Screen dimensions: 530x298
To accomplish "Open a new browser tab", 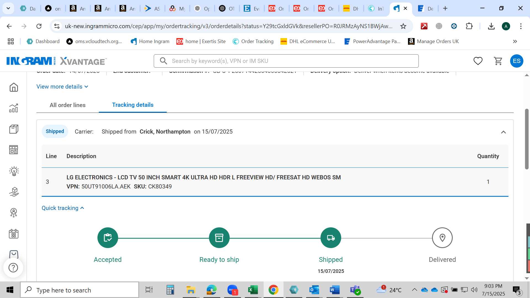I will click(x=445, y=9).
